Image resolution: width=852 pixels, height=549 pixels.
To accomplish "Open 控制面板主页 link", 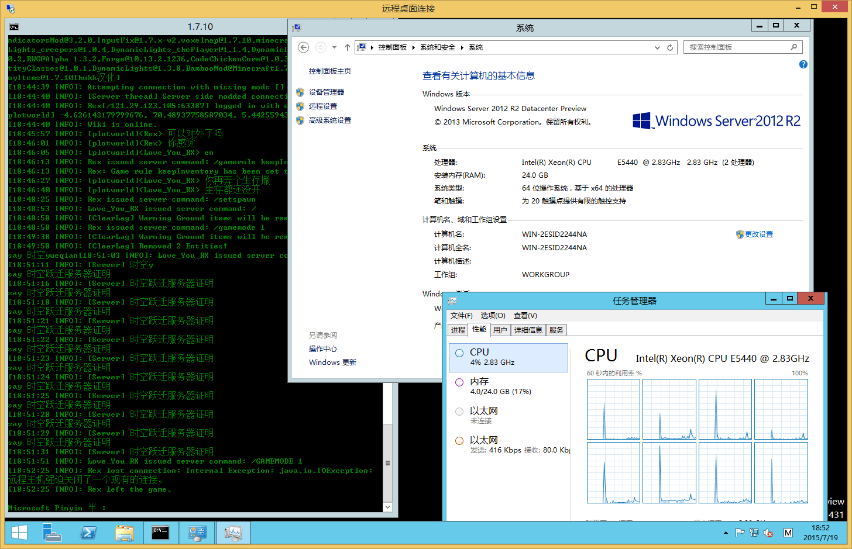I will (330, 71).
